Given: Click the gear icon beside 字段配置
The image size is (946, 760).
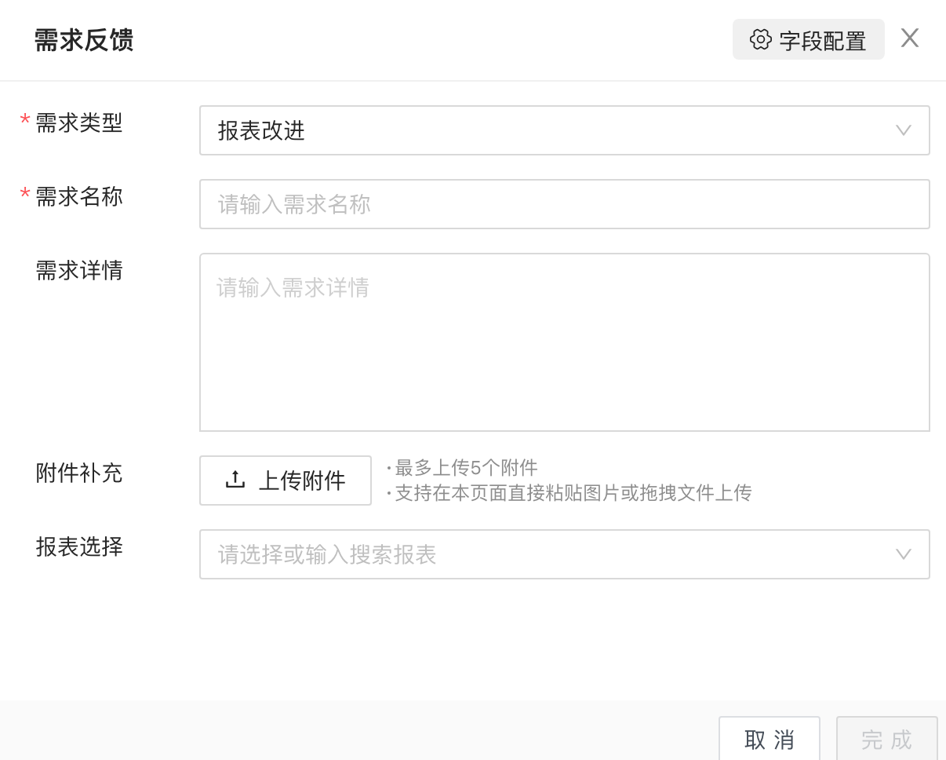Looking at the screenshot, I should (760, 39).
